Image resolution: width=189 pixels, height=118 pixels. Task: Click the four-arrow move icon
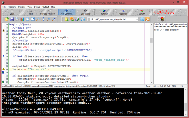[43, 19]
